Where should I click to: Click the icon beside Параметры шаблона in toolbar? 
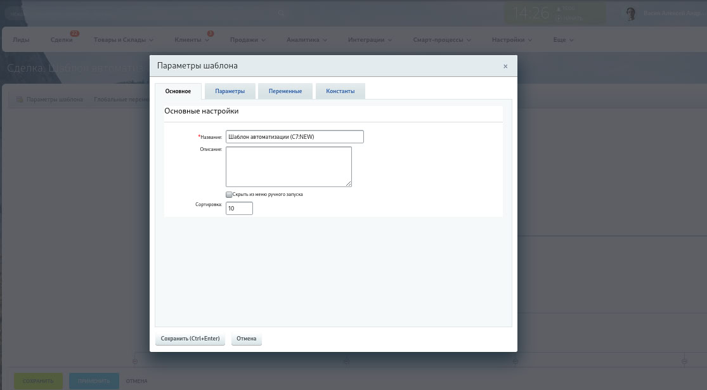[20, 99]
